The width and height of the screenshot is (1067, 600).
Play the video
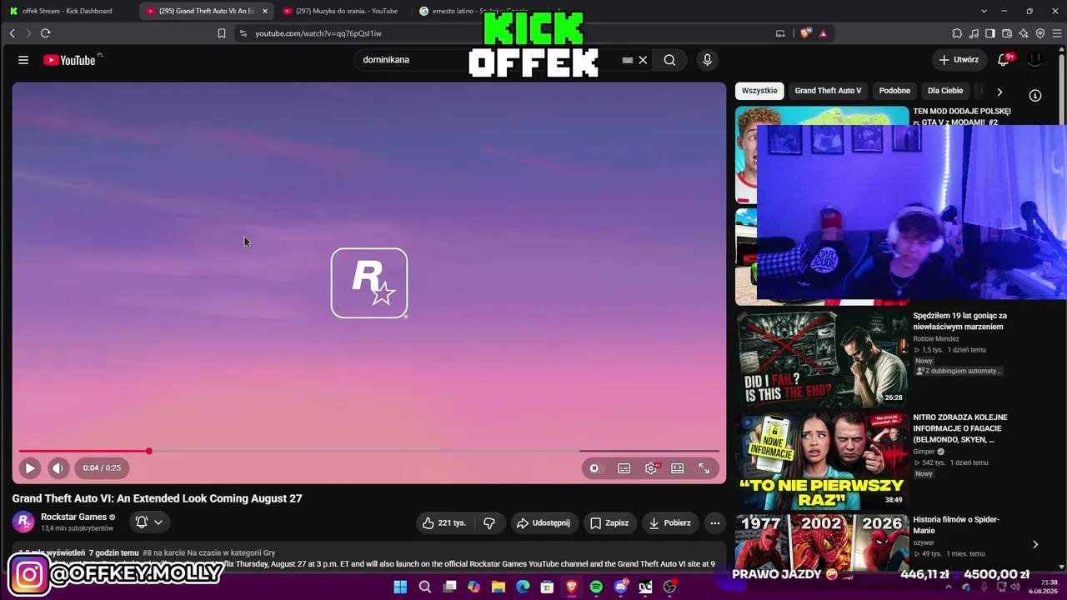coord(30,468)
